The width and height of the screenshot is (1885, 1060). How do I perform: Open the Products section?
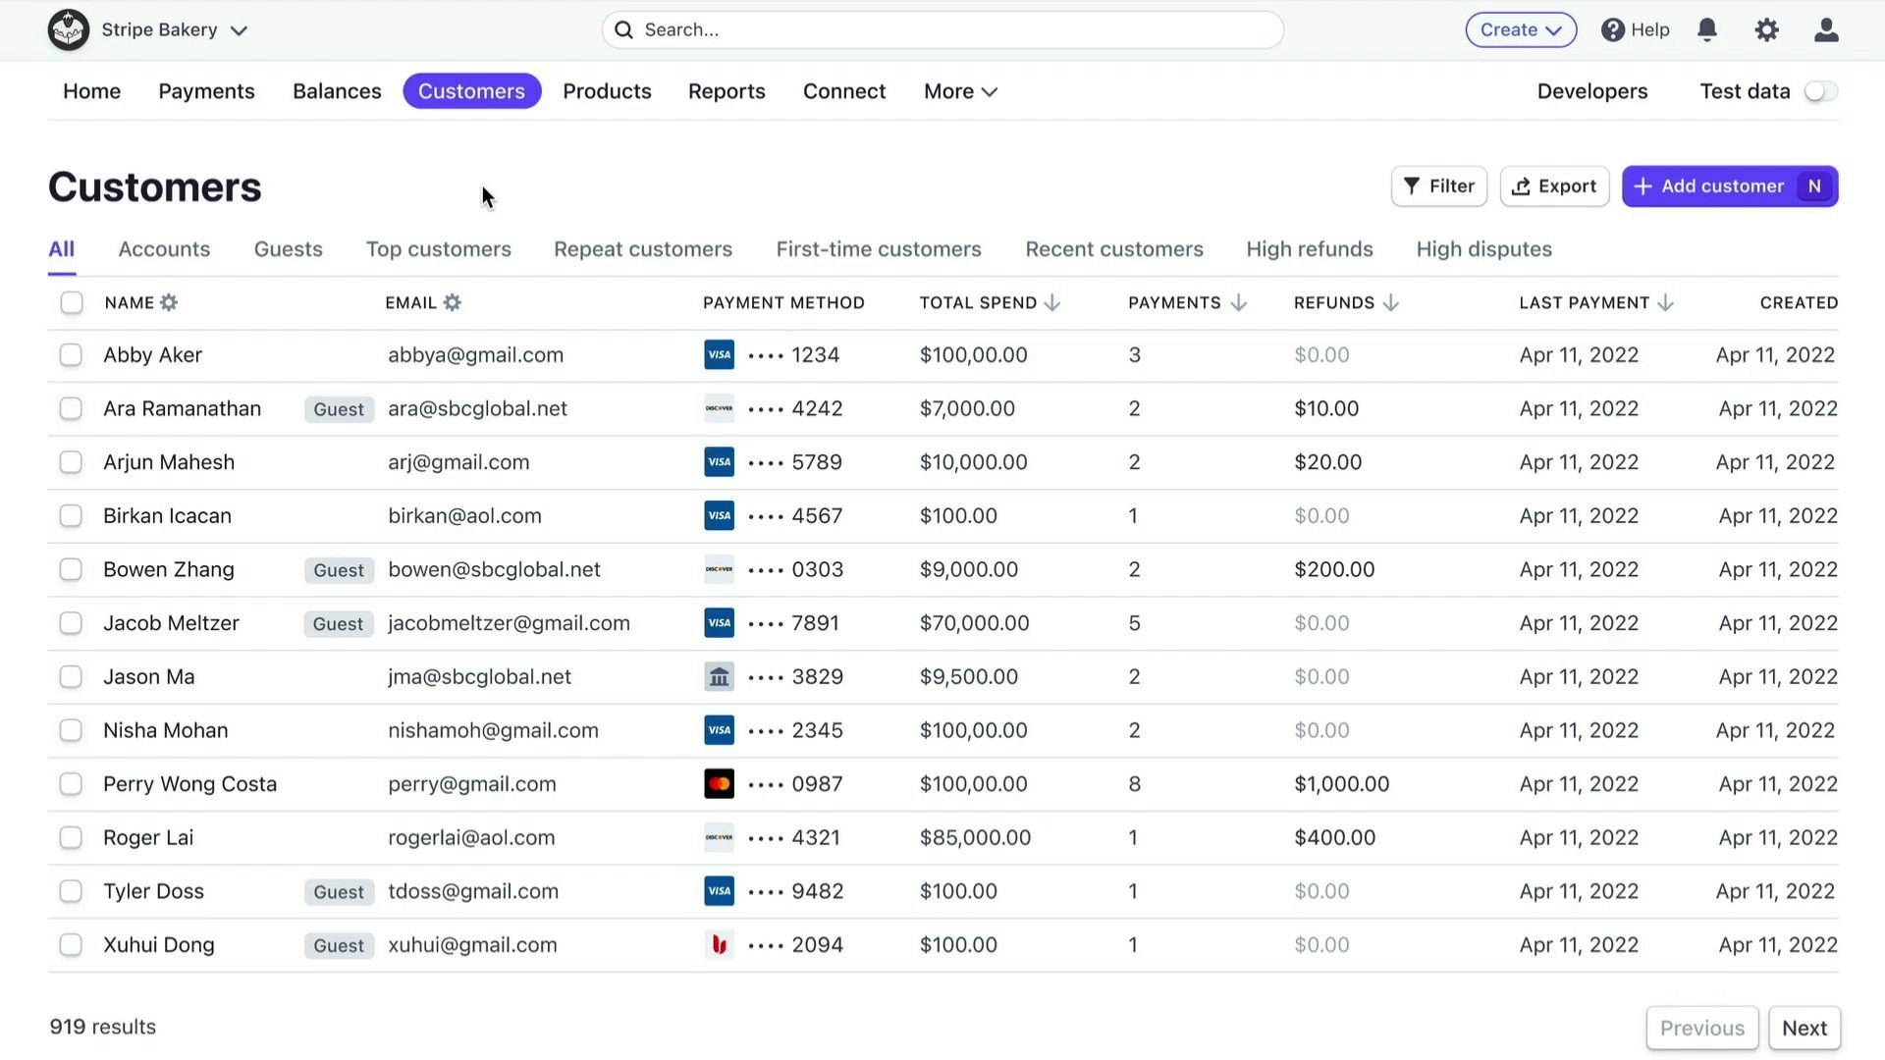[x=607, y=91]
